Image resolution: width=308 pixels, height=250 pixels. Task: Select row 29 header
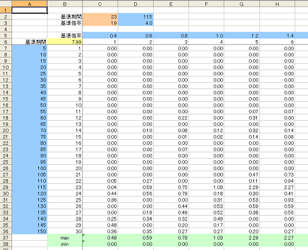pyautogui.click(x=6, y=187)
